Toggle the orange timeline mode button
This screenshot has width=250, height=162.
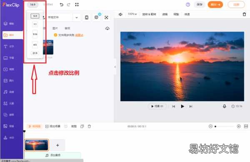click(34, 126)
